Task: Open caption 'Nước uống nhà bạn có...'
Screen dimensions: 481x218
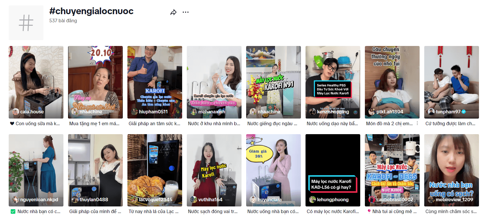Action: (273, 211)
